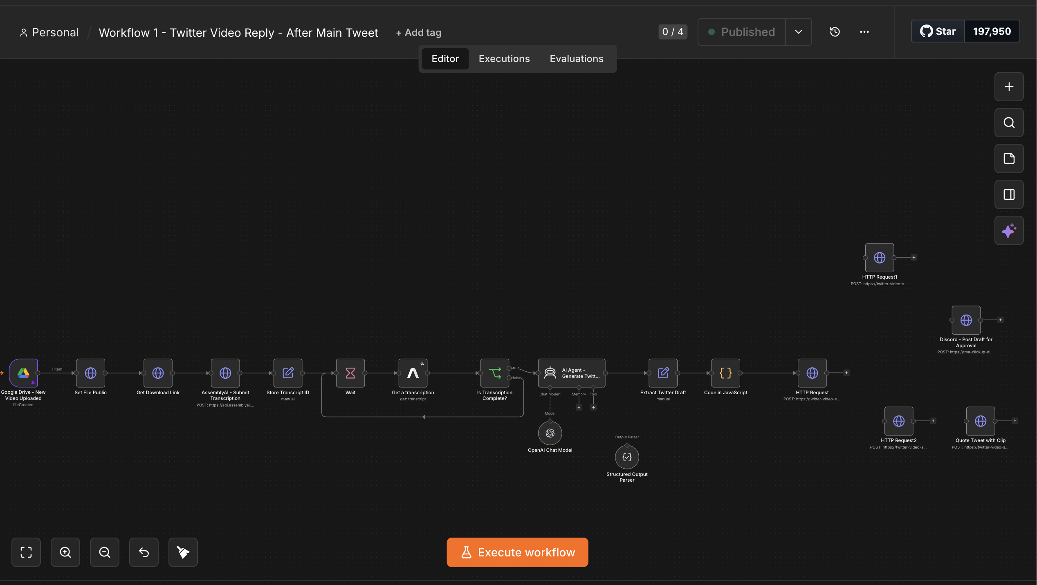Select the HTTP Request1 node
Image resolution: width=1037 pixels, height=585 pixels.
coord(880,257)
